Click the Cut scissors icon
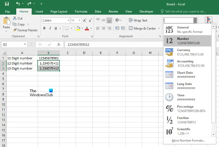The height and width of the screenshot is (147, 219). pos(15,19)
